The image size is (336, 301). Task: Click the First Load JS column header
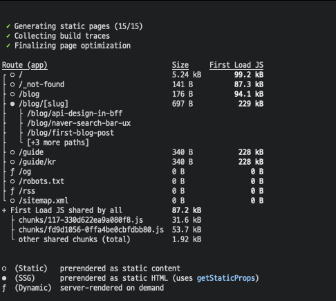coord(236,65)
